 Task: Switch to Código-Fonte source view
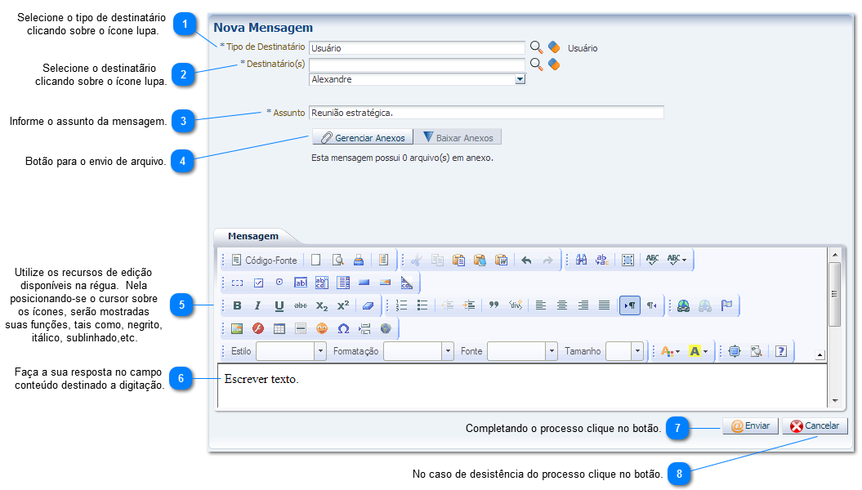(x=263, y=261)
